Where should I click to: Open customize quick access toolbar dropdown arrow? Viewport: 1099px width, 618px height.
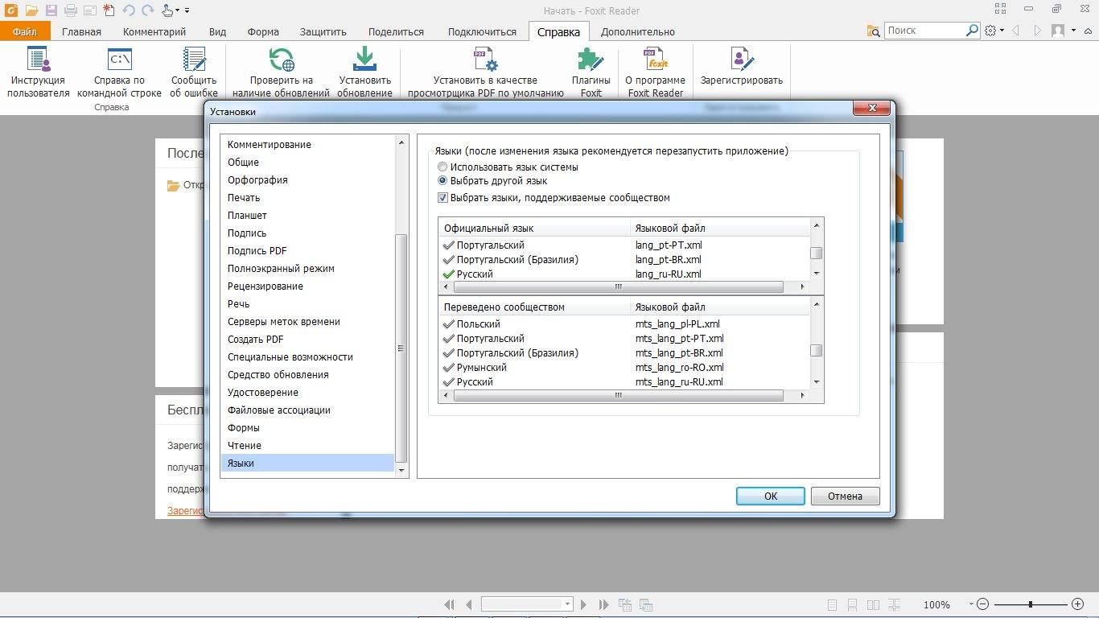(187, 10)
